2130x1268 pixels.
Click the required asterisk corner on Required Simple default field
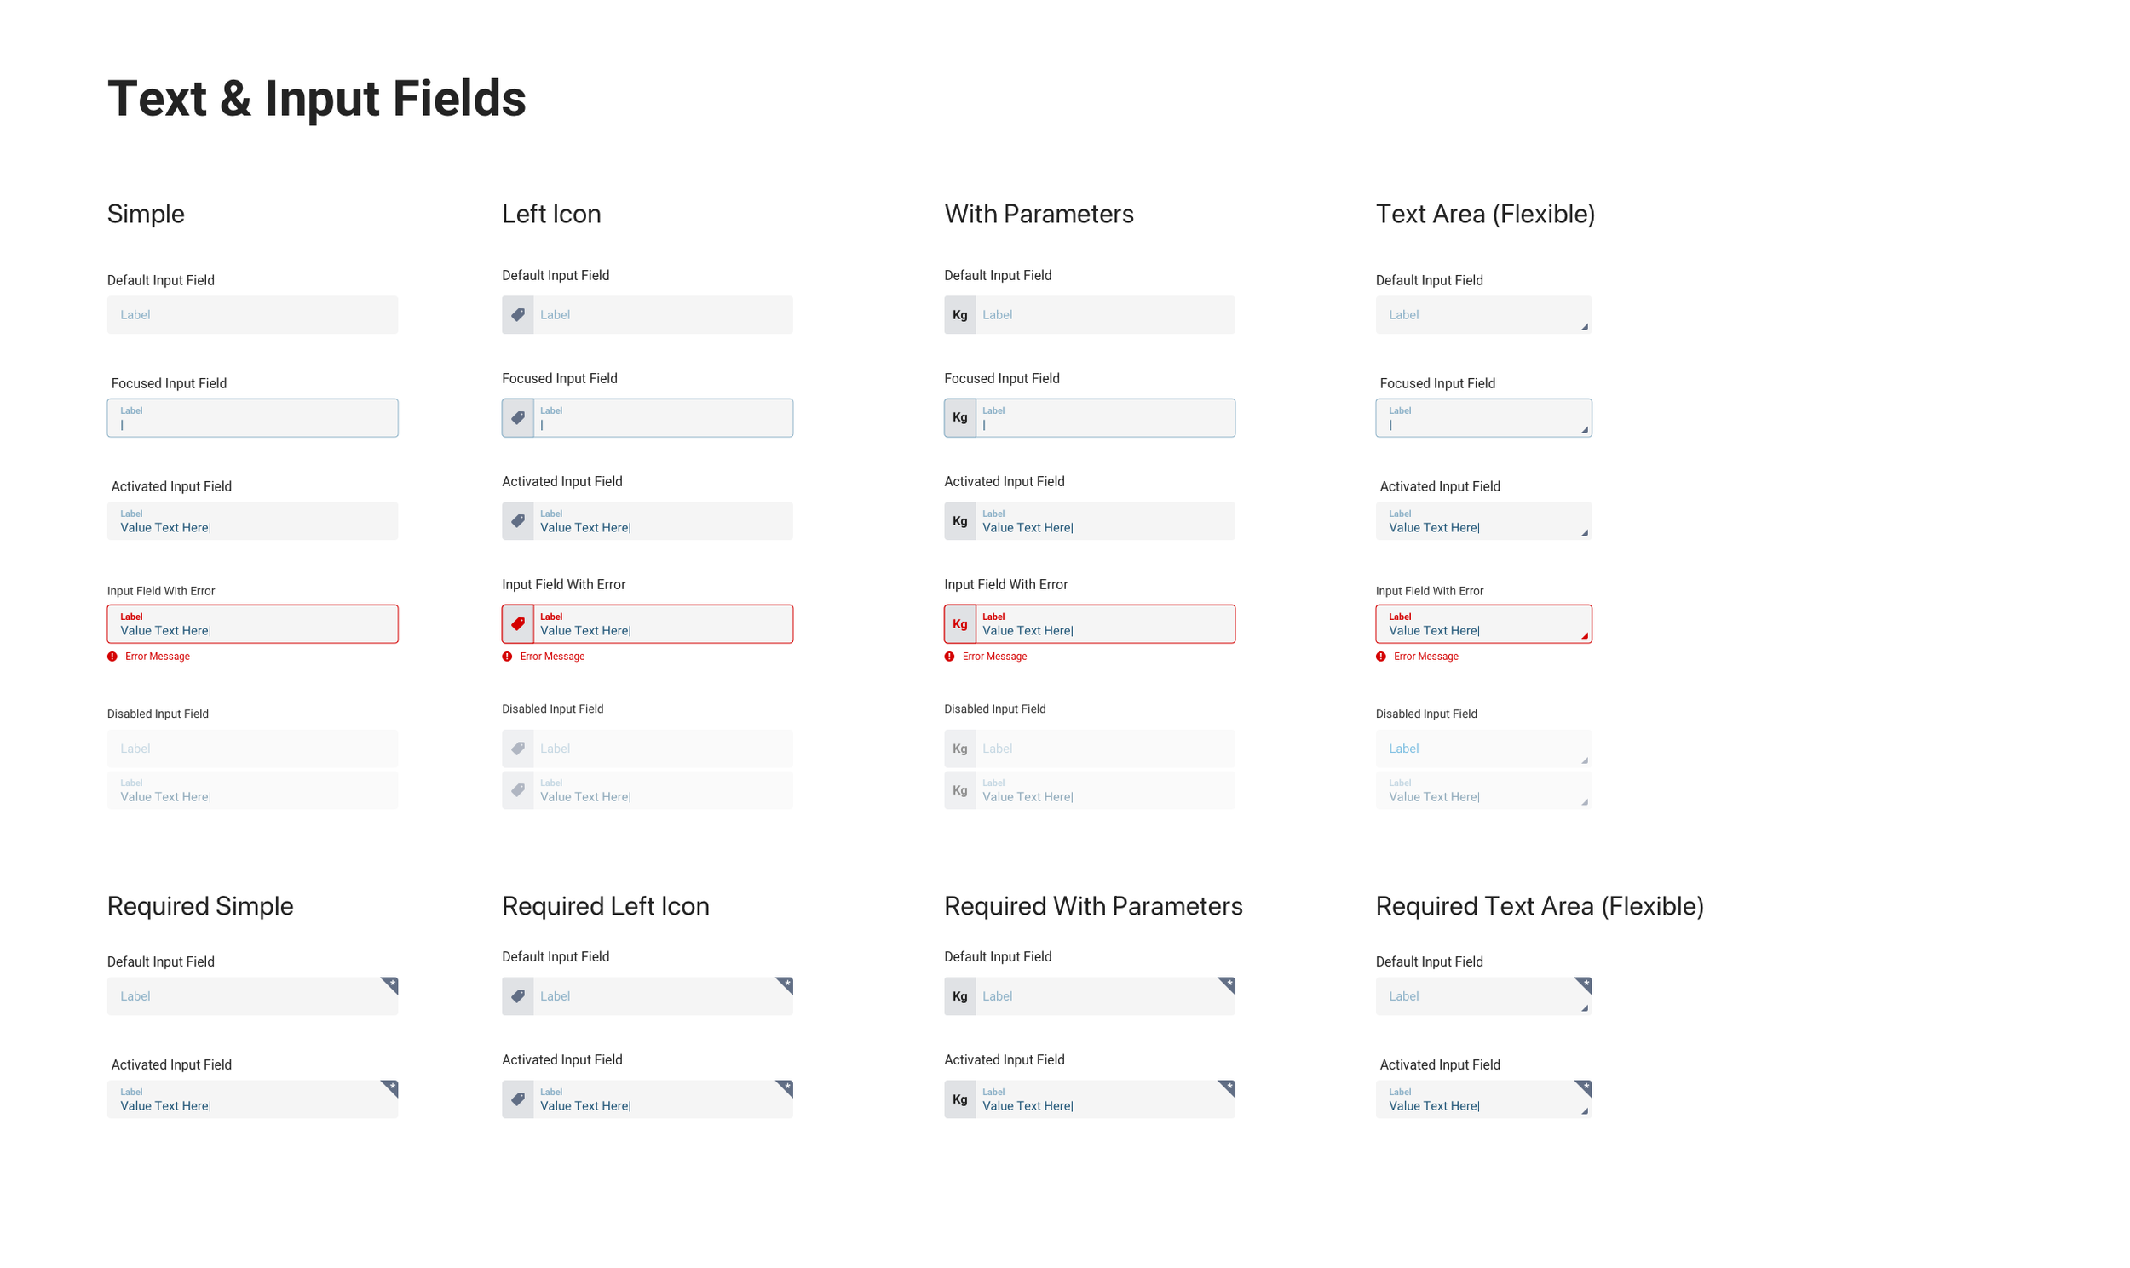coord(391,984)
